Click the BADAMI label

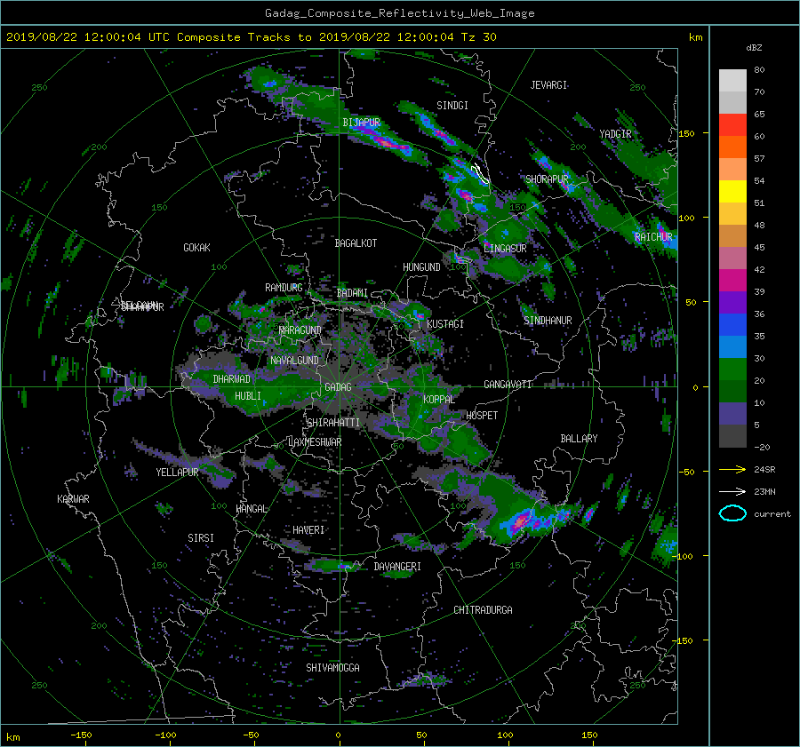352,293
